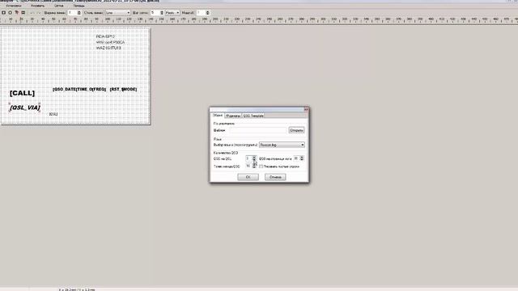
Task: Select the WW loc text line on canvas
Action: (x=110, y=42)
